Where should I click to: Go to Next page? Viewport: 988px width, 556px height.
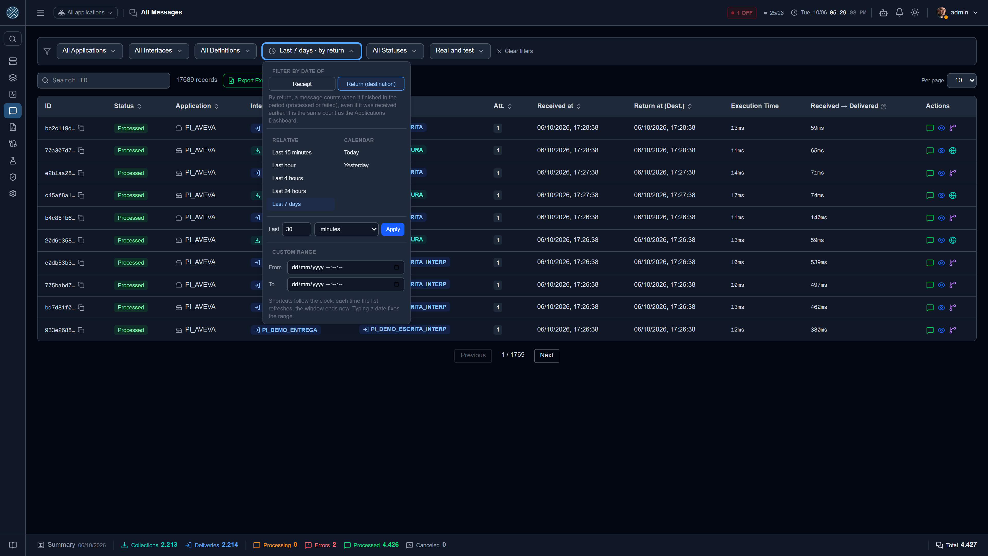pos(546,356)
